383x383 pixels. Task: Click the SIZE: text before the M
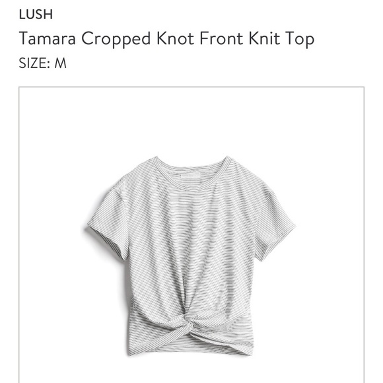(x=34, y=63)
